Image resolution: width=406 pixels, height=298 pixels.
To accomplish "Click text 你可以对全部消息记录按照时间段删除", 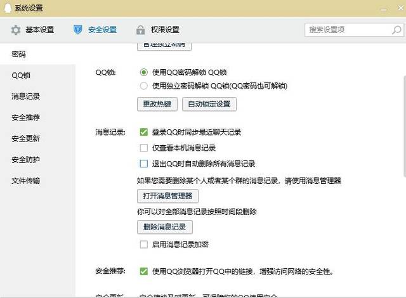I will [x=197, y=212].
